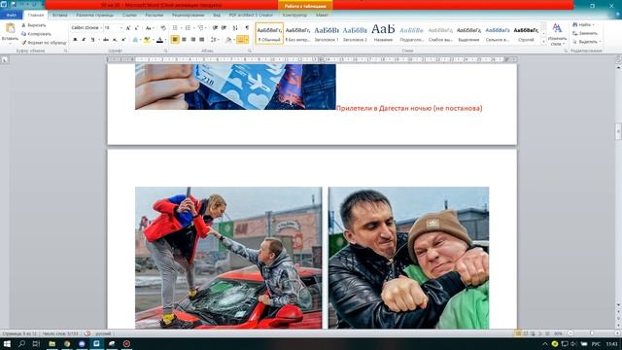
Task: Open taskbar search magnifier
Action: [21, 343]
